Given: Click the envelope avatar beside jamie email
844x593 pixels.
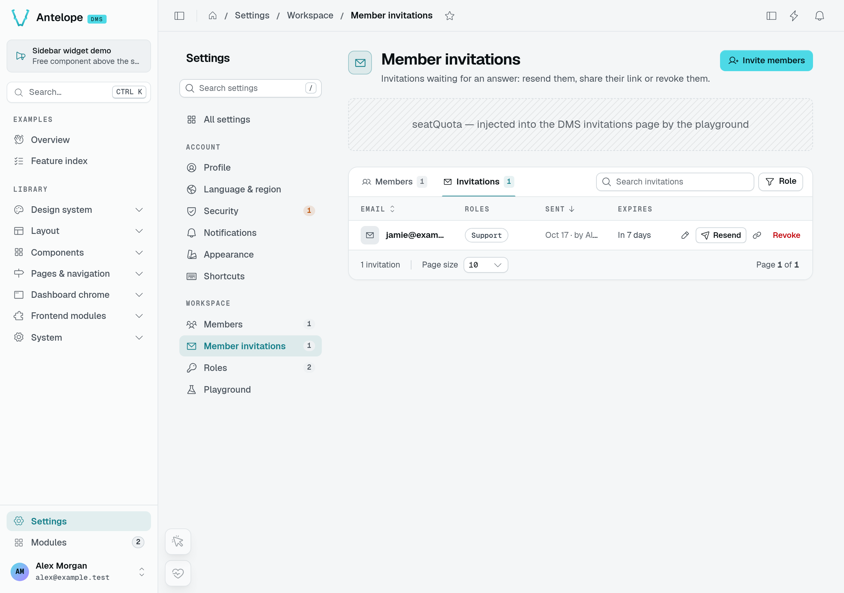Looking at the screenshot, I should (x=370, y=235).
